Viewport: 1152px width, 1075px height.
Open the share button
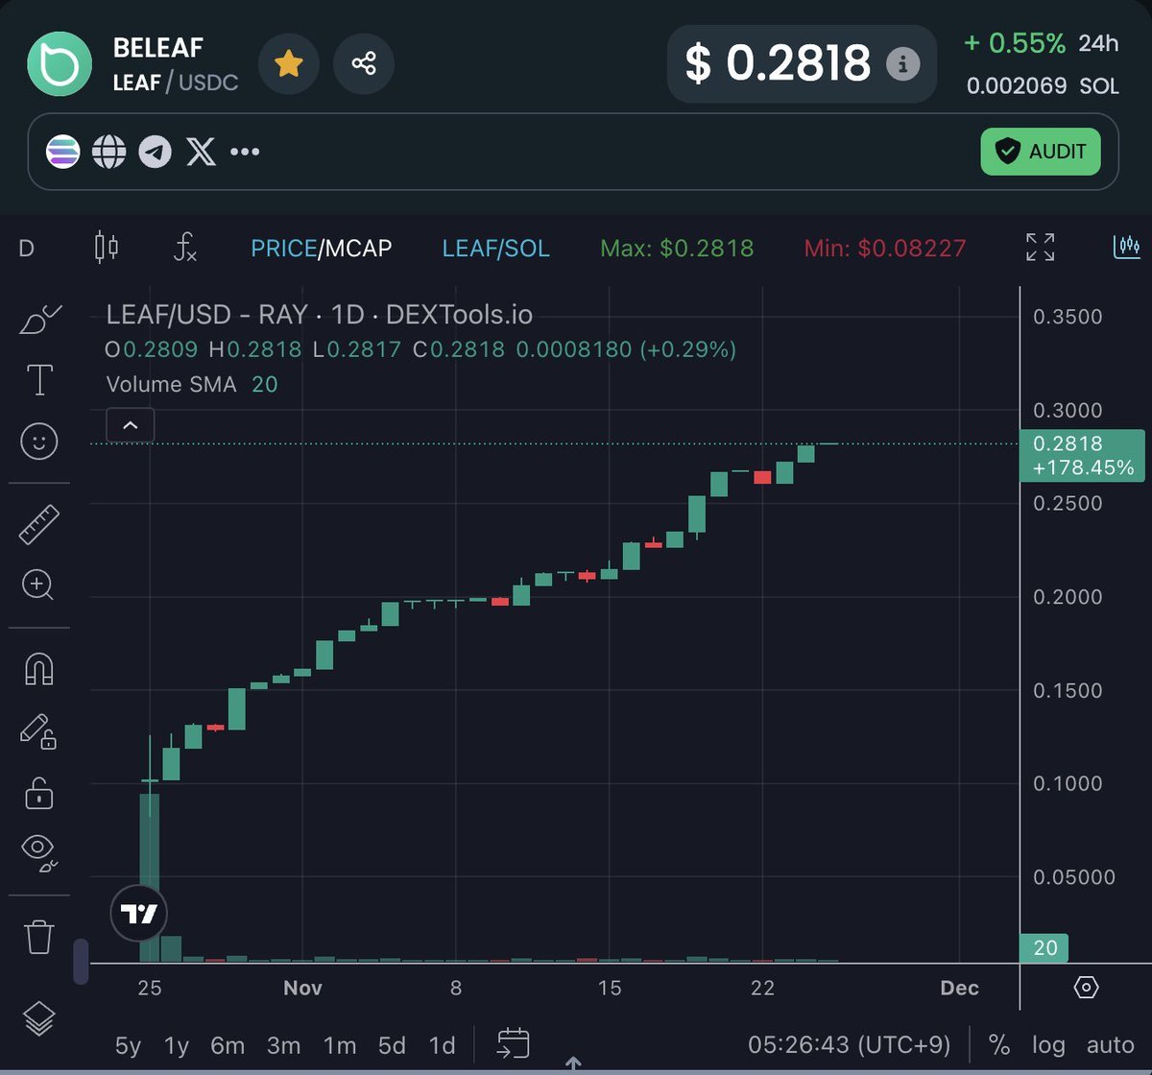[x=364, y=64]
